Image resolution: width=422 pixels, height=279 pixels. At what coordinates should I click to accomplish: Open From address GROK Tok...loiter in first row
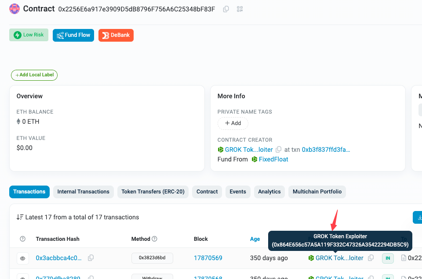[339, 258]
